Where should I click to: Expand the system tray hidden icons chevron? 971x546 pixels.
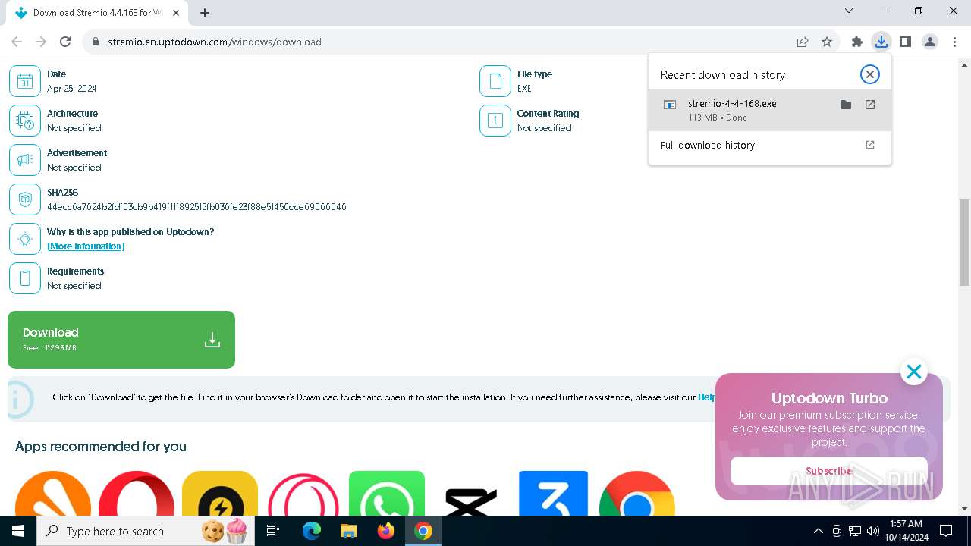818,531
